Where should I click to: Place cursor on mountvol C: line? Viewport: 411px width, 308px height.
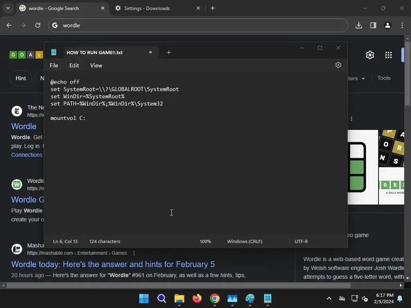tap(68, 118)
